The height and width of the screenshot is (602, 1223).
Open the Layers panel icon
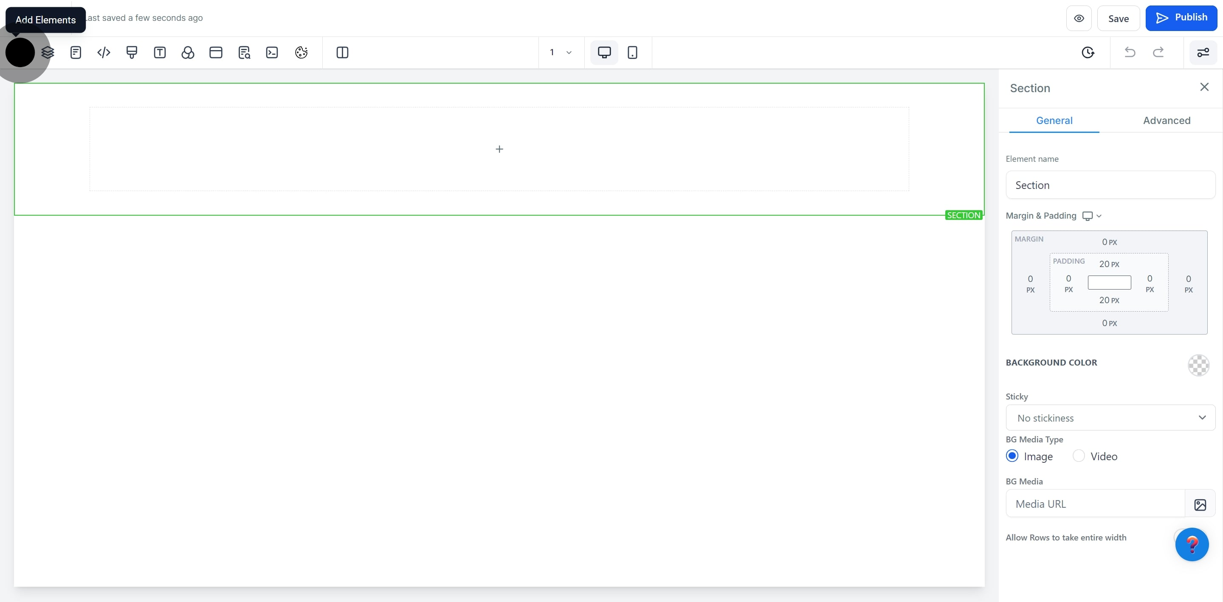pos(48,52)
